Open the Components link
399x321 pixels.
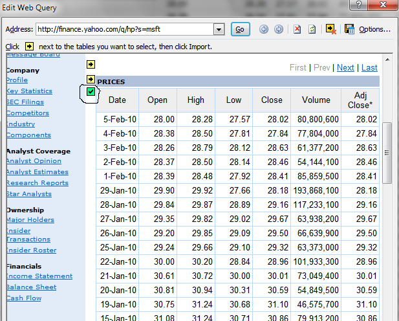[x=28, y=135]
